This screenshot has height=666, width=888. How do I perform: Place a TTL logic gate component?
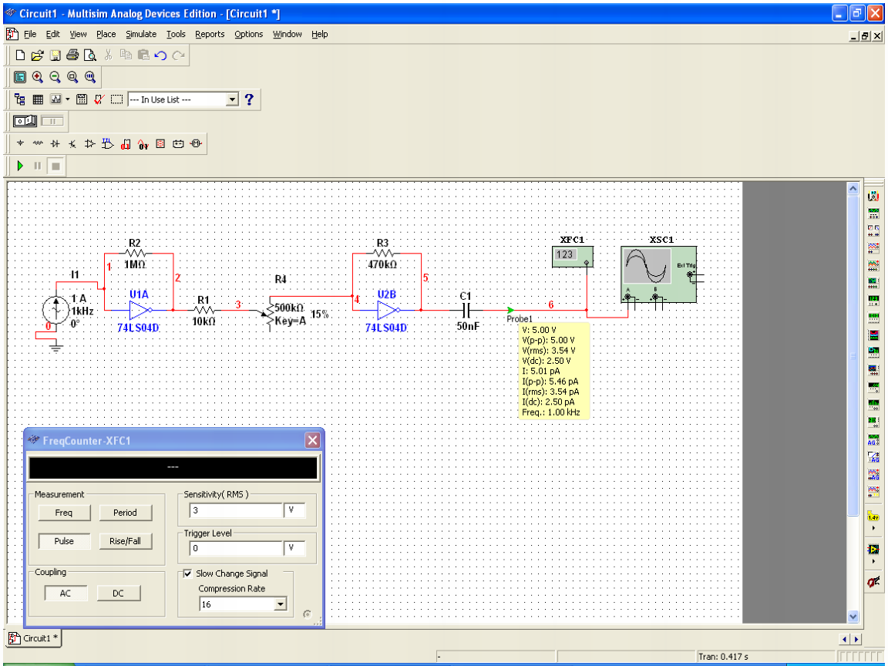point(108,144)
